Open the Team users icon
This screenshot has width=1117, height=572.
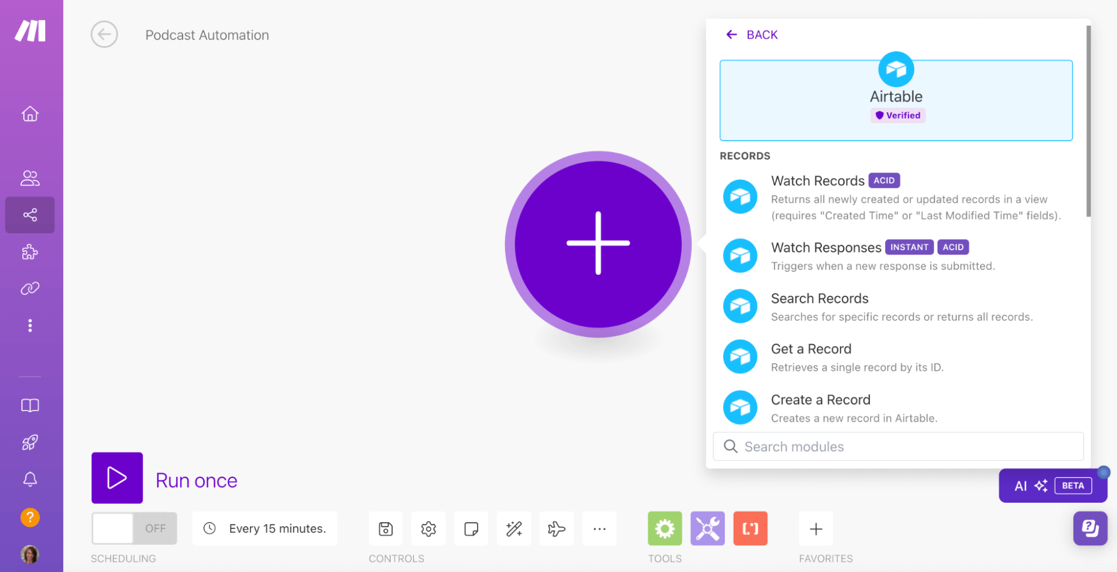click(30, 178)
